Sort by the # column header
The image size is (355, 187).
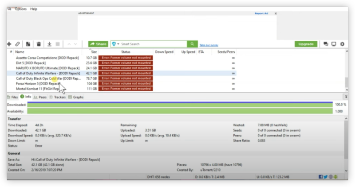click(x=11, y=52)
